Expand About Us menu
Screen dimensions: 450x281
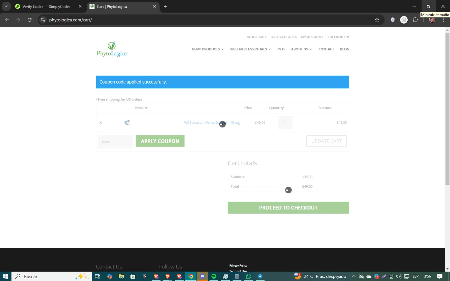pos(301,49)
